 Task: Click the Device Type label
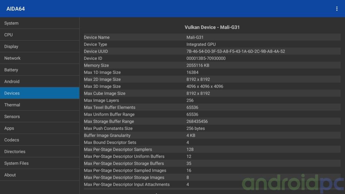[96, 44]
